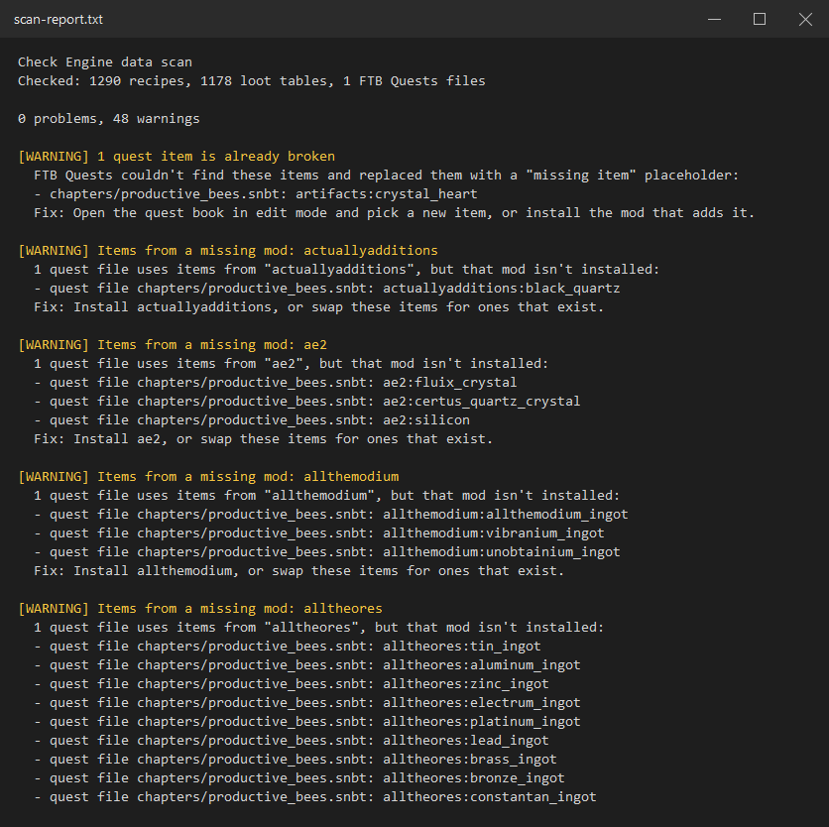Click the actuallyadditions:black_quartz entry line

pyautogui.click(x=326, y=288)
